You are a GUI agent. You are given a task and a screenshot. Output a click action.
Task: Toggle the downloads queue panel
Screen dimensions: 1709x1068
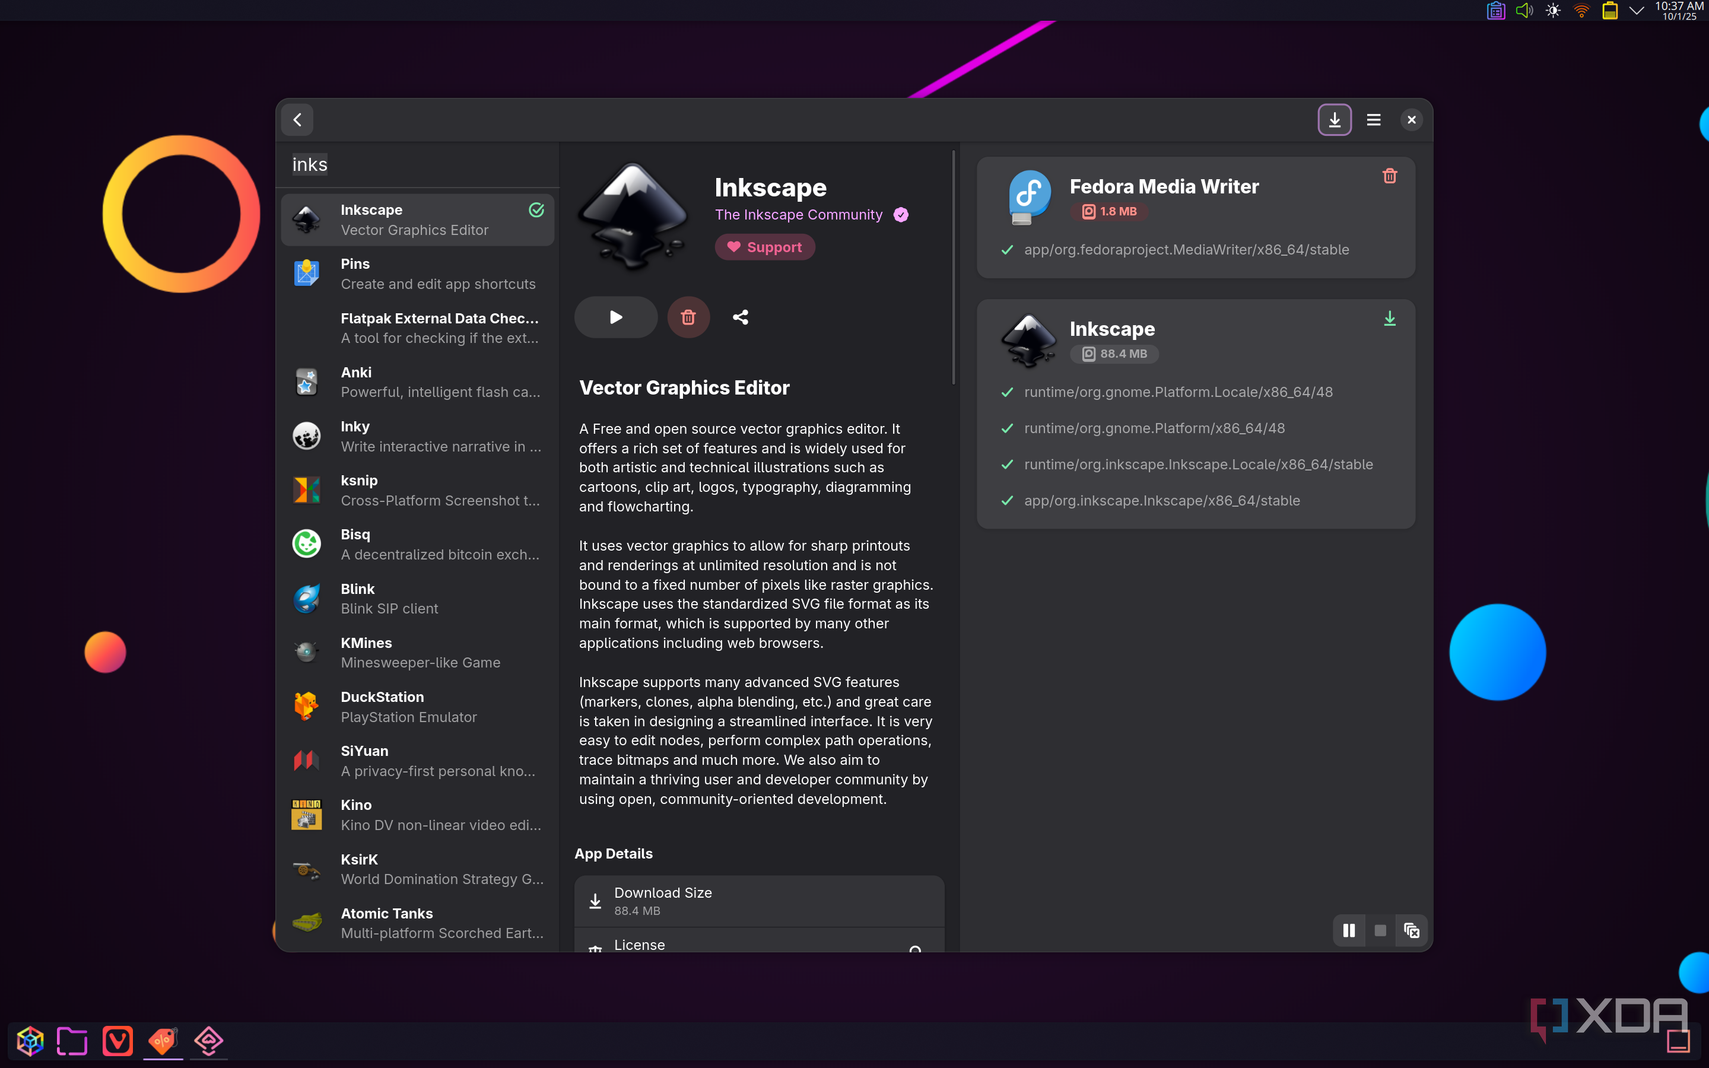(1334, 120)
